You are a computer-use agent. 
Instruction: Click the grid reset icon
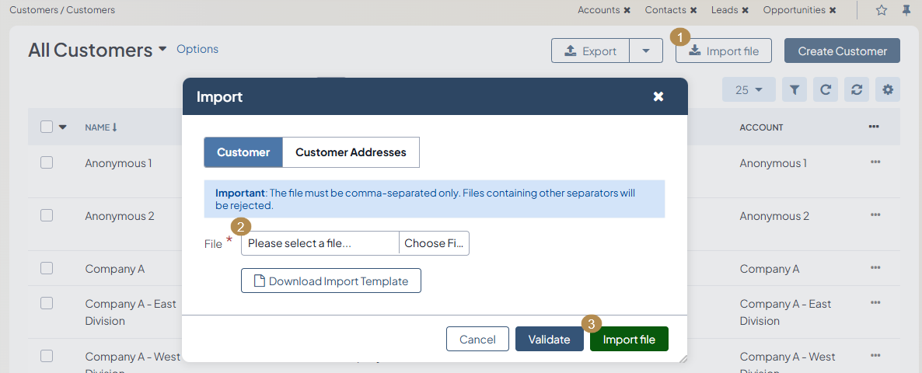[857, 90]
